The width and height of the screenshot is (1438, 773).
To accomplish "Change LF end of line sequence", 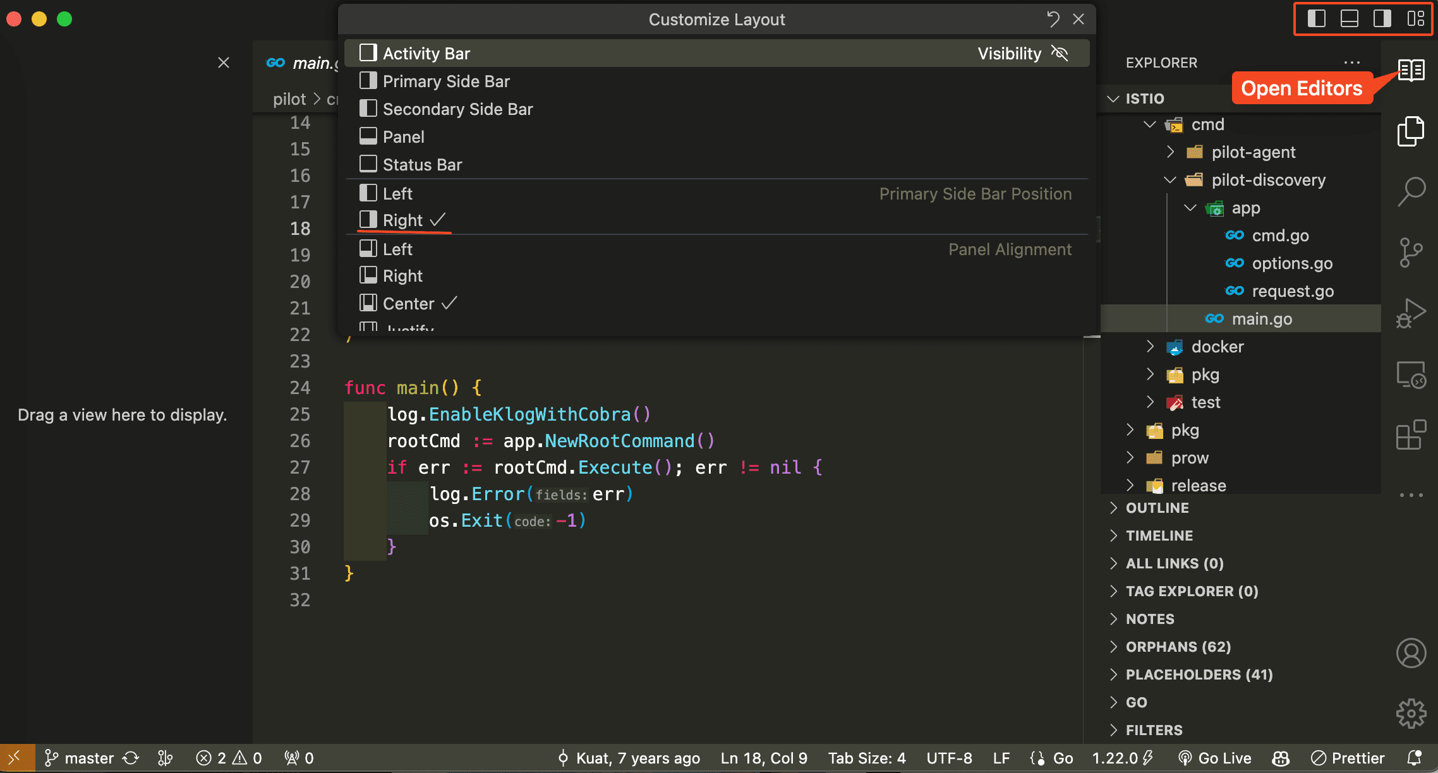I will tap(1001, 758).
